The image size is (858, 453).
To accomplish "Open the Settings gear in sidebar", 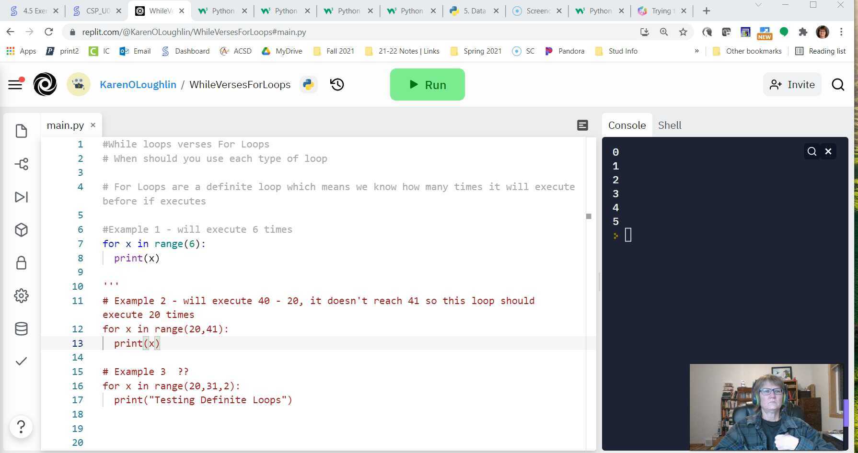I will pyautogui.click(x=21, y=296).
